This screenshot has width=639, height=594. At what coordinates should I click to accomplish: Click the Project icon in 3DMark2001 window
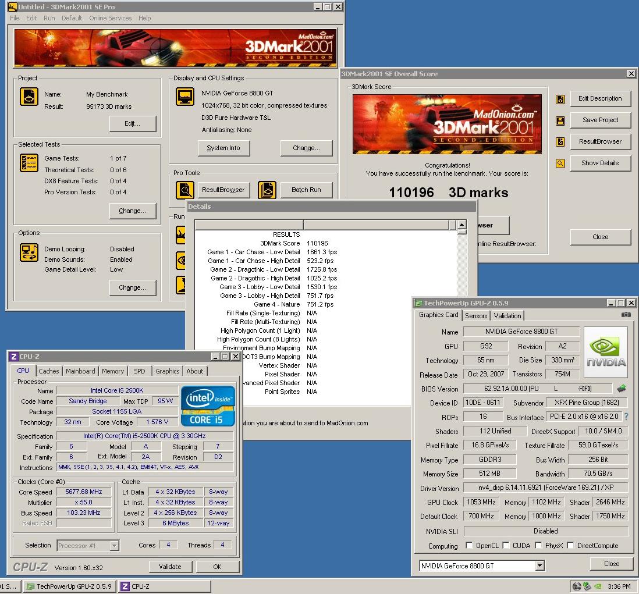point(29,97)
